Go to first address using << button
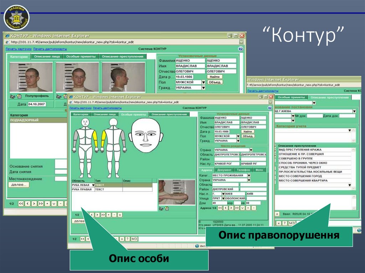Image resolution: width=365 pixels, height=273 pixels. 220,208
